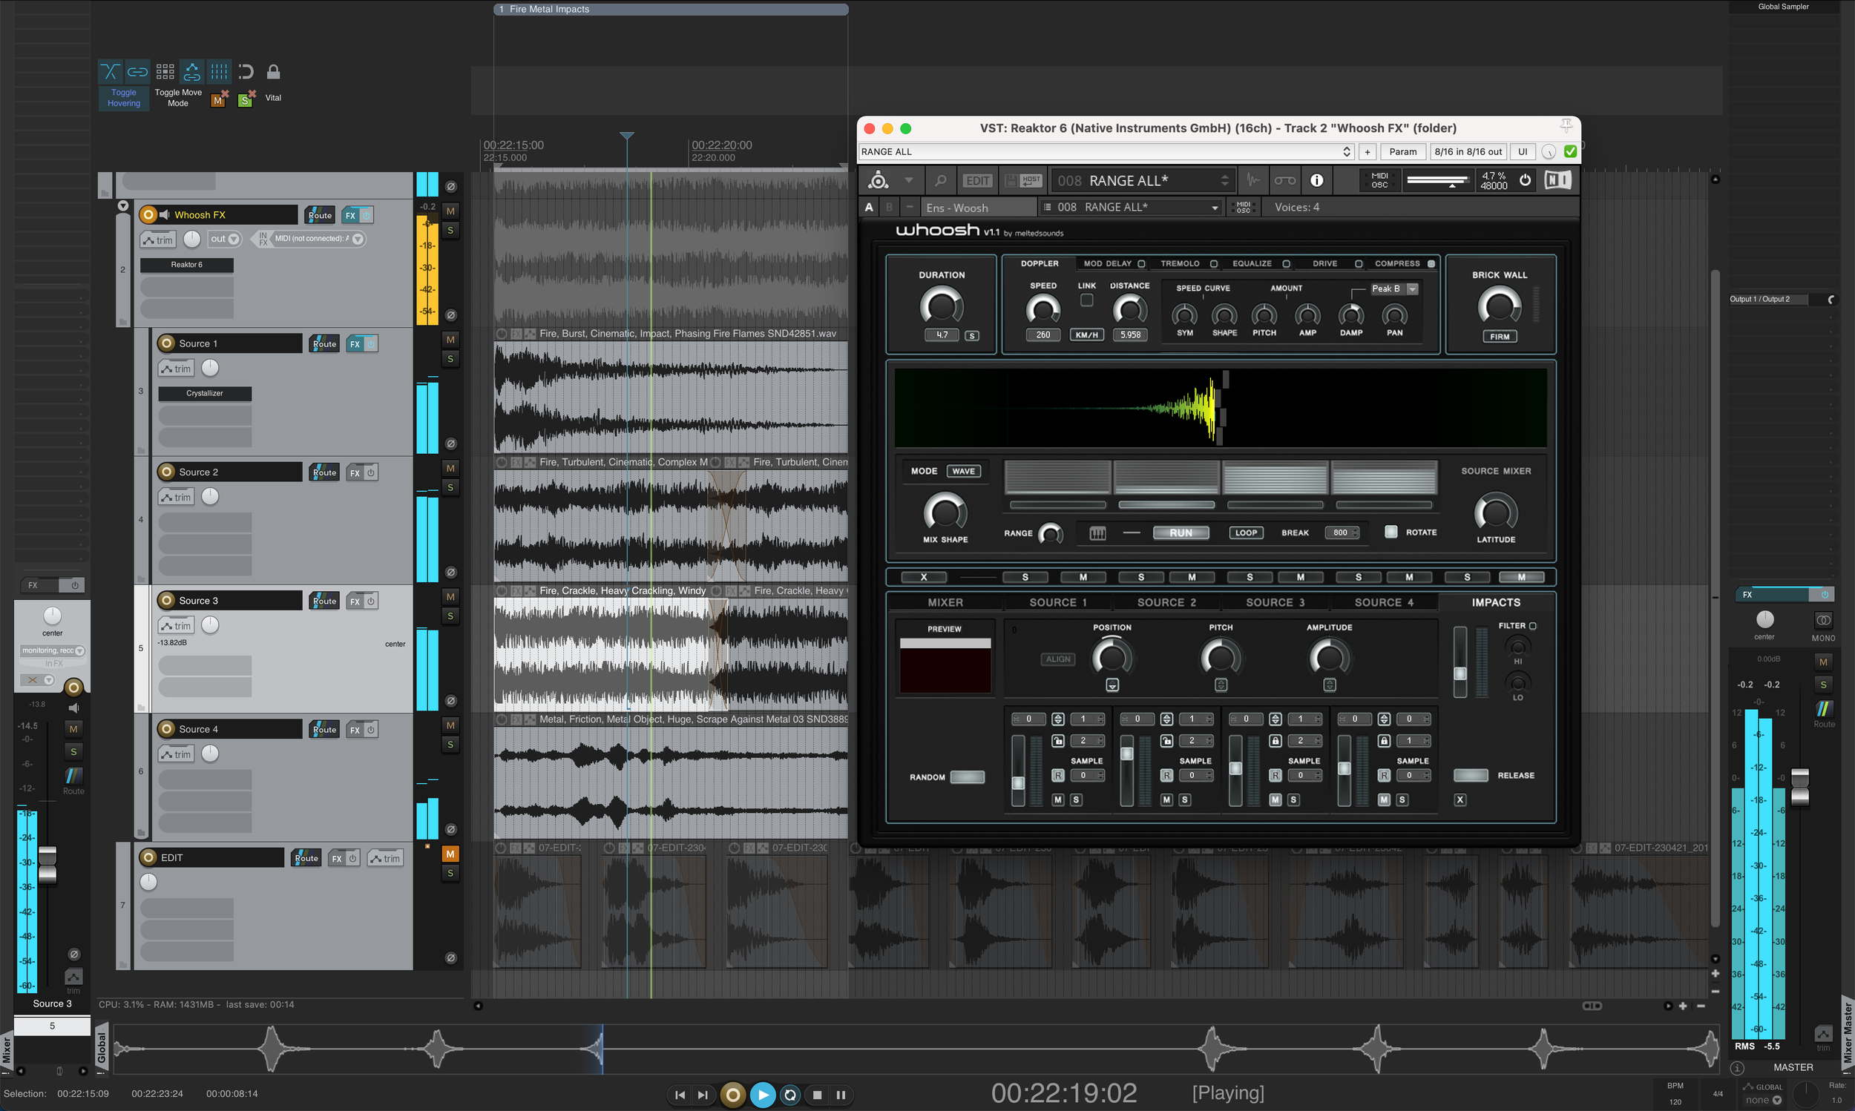
Task: Click the repeat loop toolbar icon
Action: [x=246, y=72]
